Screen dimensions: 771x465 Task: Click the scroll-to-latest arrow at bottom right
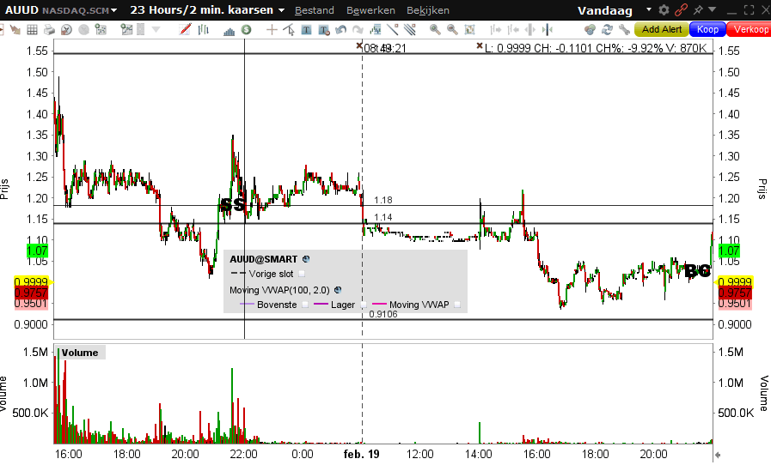718,455
